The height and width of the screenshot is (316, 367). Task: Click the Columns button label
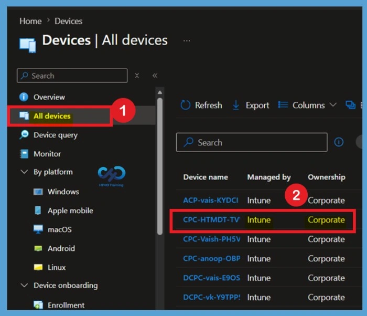point(308,106)
